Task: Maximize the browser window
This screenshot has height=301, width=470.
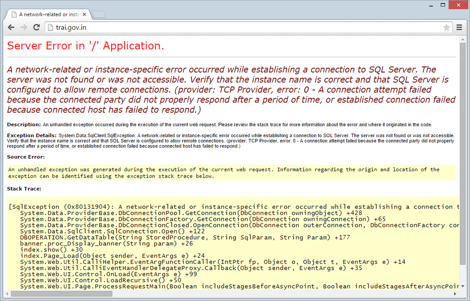Action: click(443, 5)
